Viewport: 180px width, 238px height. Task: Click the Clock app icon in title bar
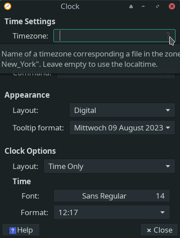[x=8, y=6]
